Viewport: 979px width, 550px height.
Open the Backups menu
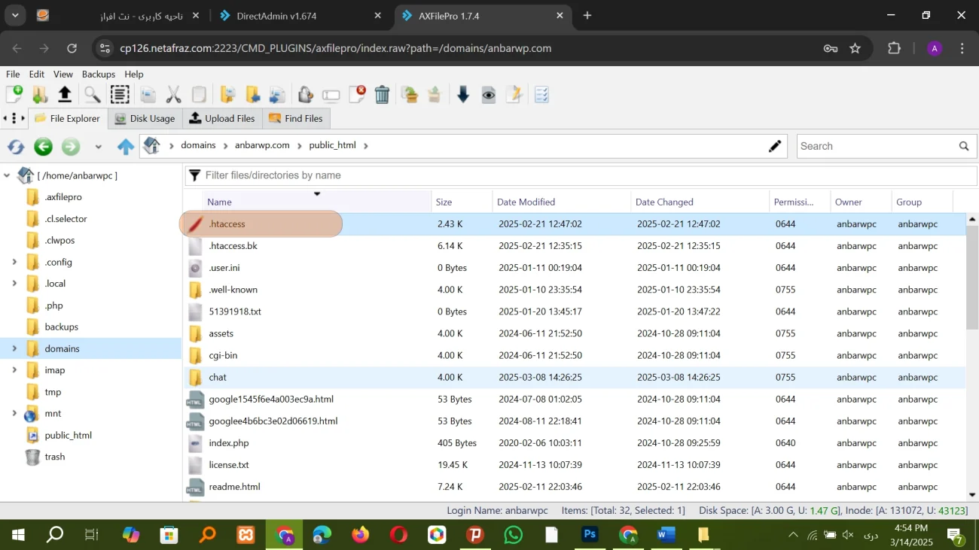pos(98,74)
